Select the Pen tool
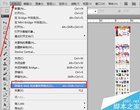Viewport: 140px width, 110px height. click(x=5, y=95)
